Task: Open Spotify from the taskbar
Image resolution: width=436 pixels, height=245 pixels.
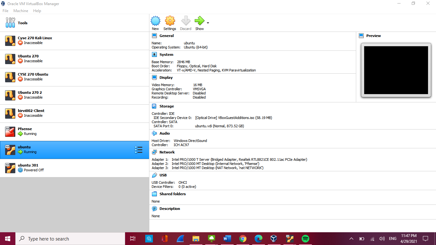Action: (305, 239)
